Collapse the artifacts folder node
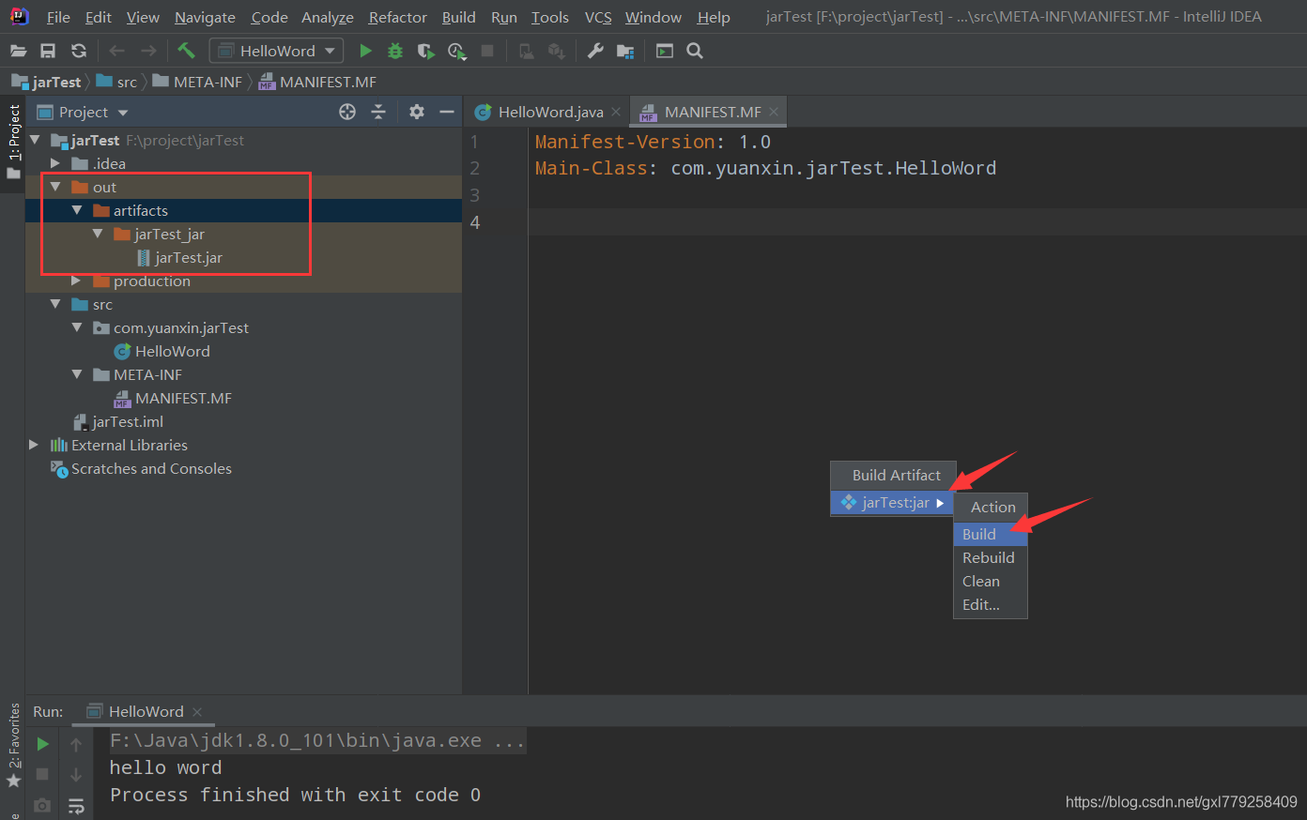This screenshot has height=820, width=1307. (77, 210)
